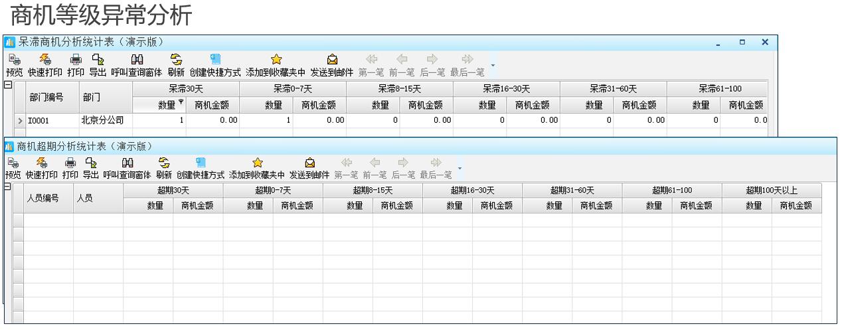842x330 pixels.
Task: Open toolbar overflow arrow in 商机超期 window
Action: (460, 168)
